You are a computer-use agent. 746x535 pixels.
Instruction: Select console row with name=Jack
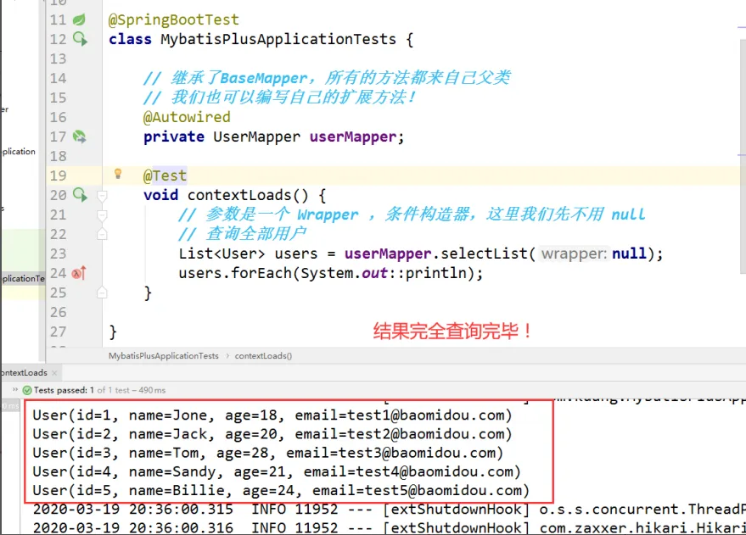(272, 434)
